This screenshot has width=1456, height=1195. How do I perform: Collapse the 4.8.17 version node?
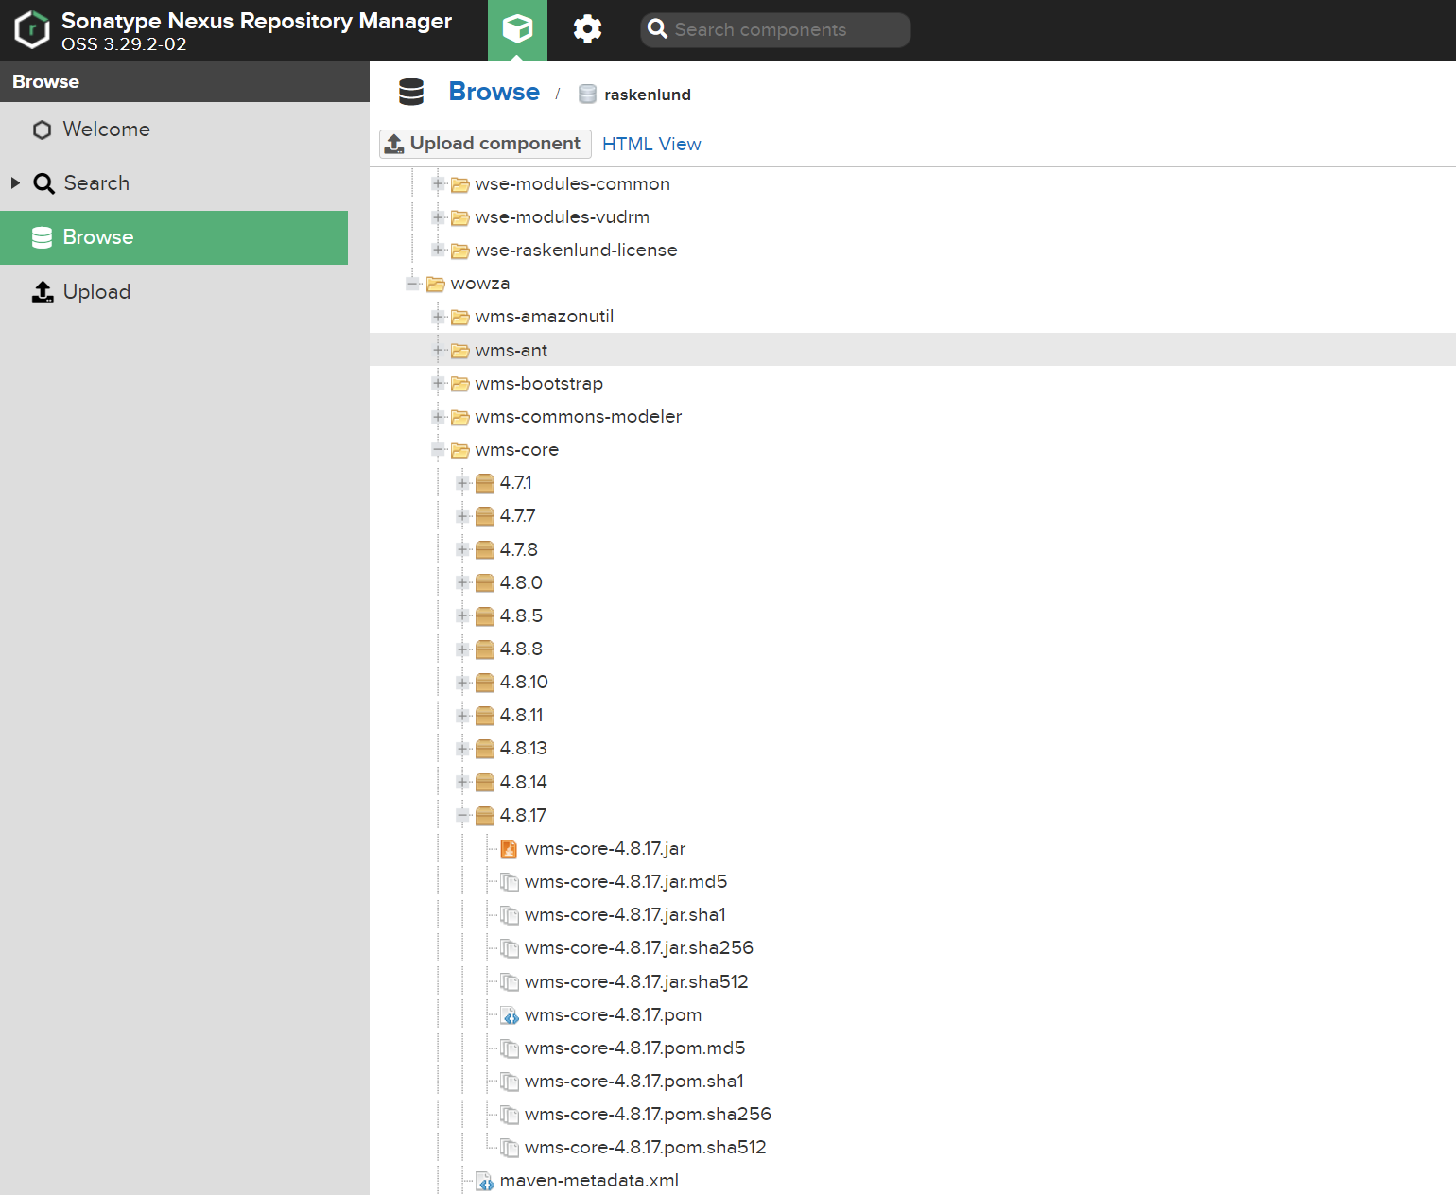click(462, 815)
